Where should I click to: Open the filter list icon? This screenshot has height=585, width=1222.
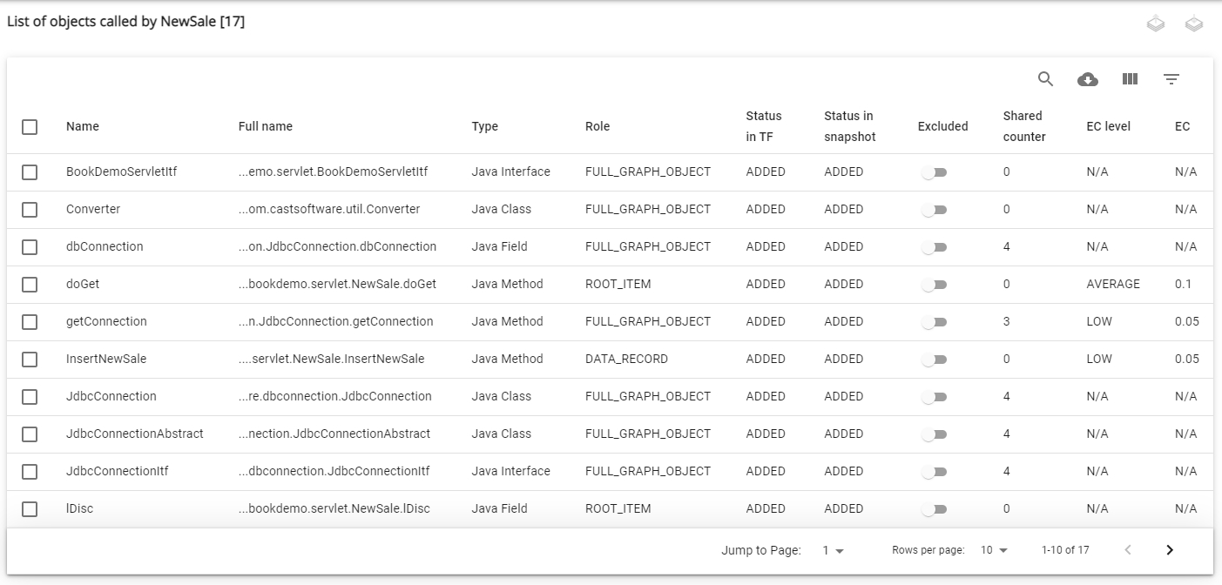pyautogui.click(x=1171, y=79)
